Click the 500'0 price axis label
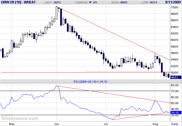 174,73
